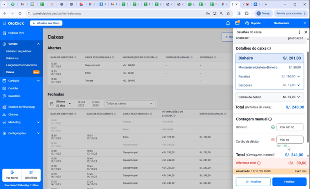Click the calendar icon in the Fechadas filter
Screen dimensions: 310x189
52,103
